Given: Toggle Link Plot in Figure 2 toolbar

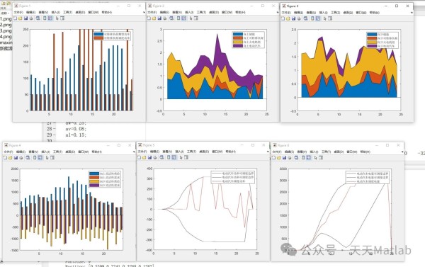Looking at the screenshot, I should (x=171, y=18).
